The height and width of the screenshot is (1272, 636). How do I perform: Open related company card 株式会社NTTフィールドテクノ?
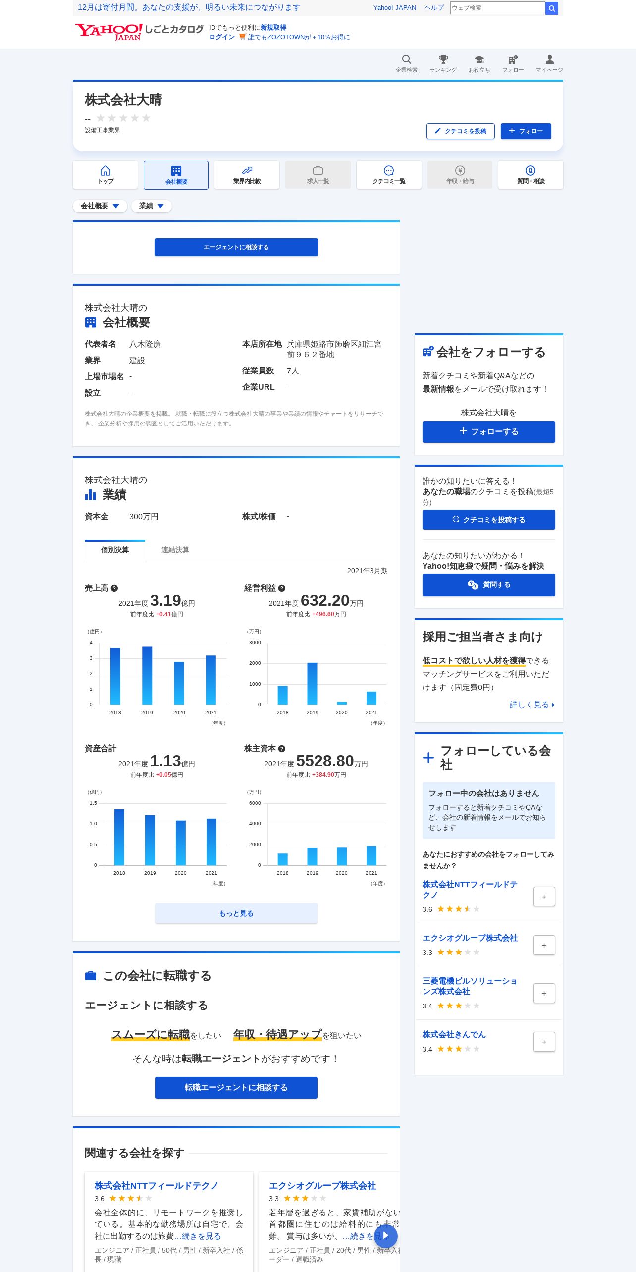tap(157, 1186)
